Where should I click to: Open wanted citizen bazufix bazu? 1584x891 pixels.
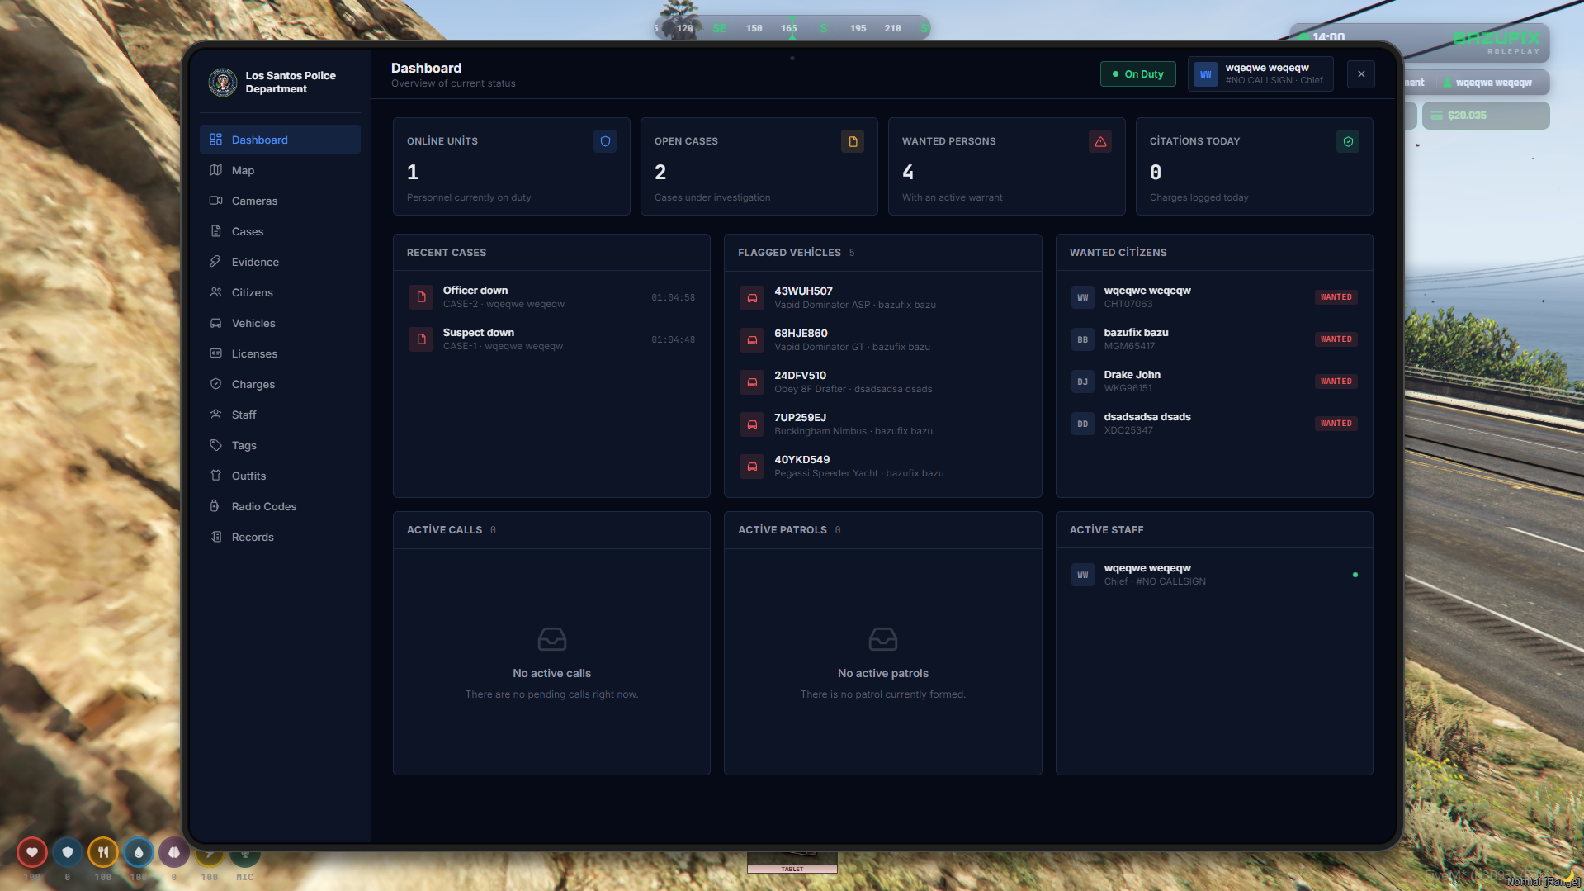pyautogui.click(x=1214, y=339)
